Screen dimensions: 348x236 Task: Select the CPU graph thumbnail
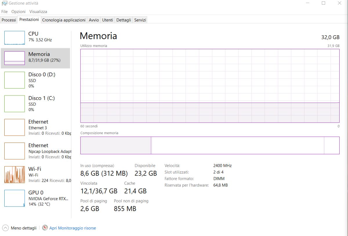pos(14,38)
